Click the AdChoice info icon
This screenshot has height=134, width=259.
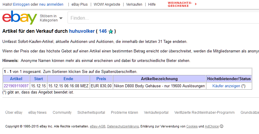pos(221,127)
